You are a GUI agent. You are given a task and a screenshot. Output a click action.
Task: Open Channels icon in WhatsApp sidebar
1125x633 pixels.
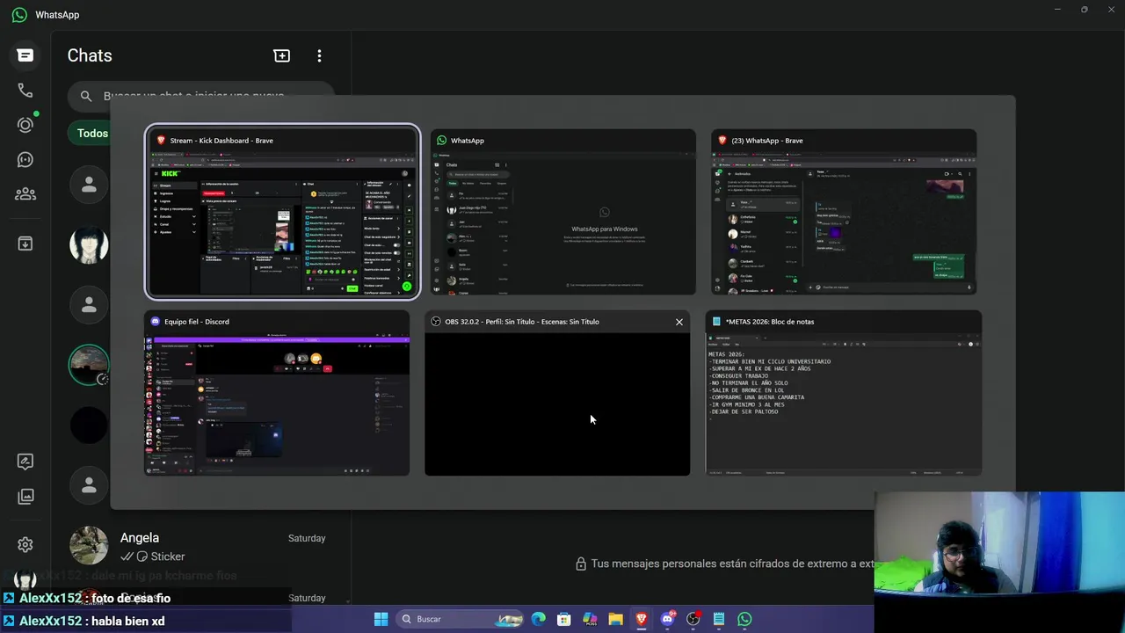pyautogui.click(x=25, y=159)
